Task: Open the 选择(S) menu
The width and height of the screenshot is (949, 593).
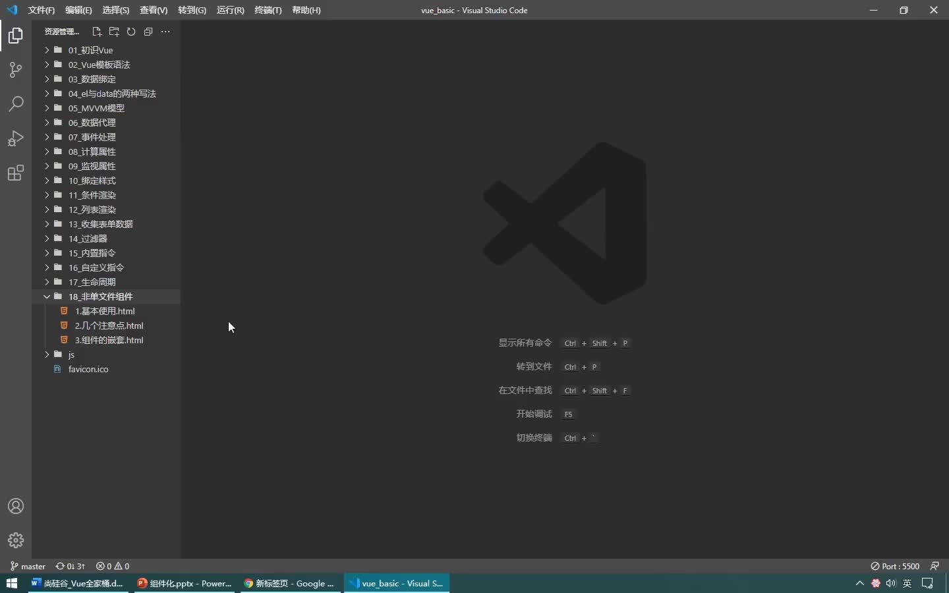Action: (x=116, y=10)
